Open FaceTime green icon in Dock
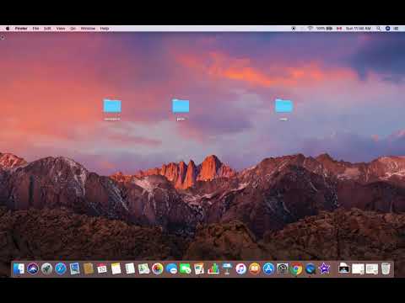The image size is (405, 303). tap(186, 268)
